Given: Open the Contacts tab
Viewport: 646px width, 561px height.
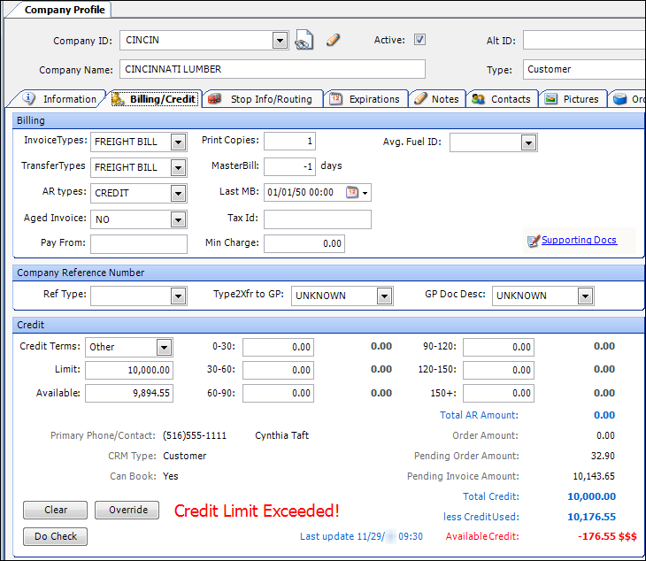Looking at the screenshot, I should [502, 99].
